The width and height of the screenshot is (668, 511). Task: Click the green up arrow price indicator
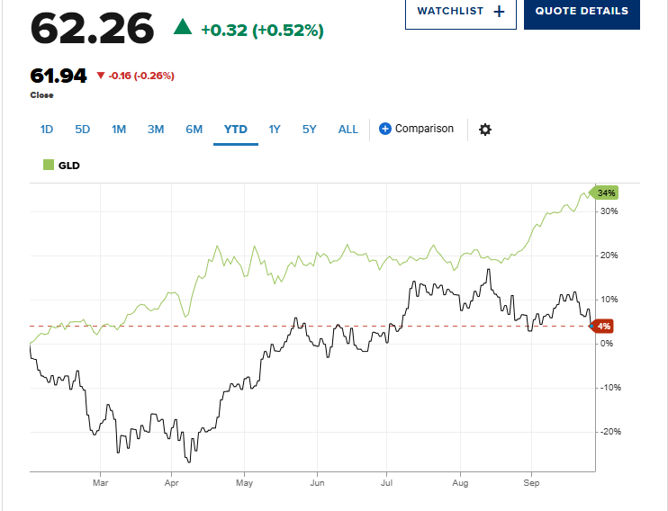coord(183,30)
